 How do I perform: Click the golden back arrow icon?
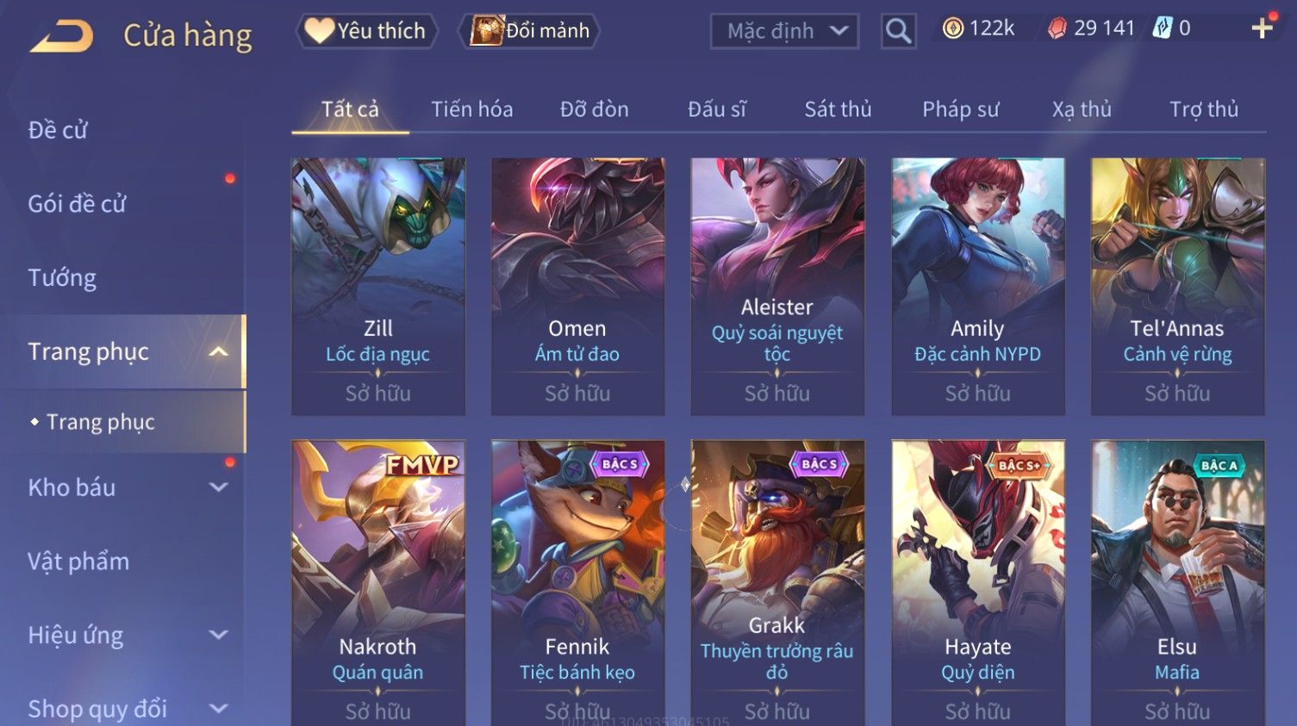coord(62,35)
